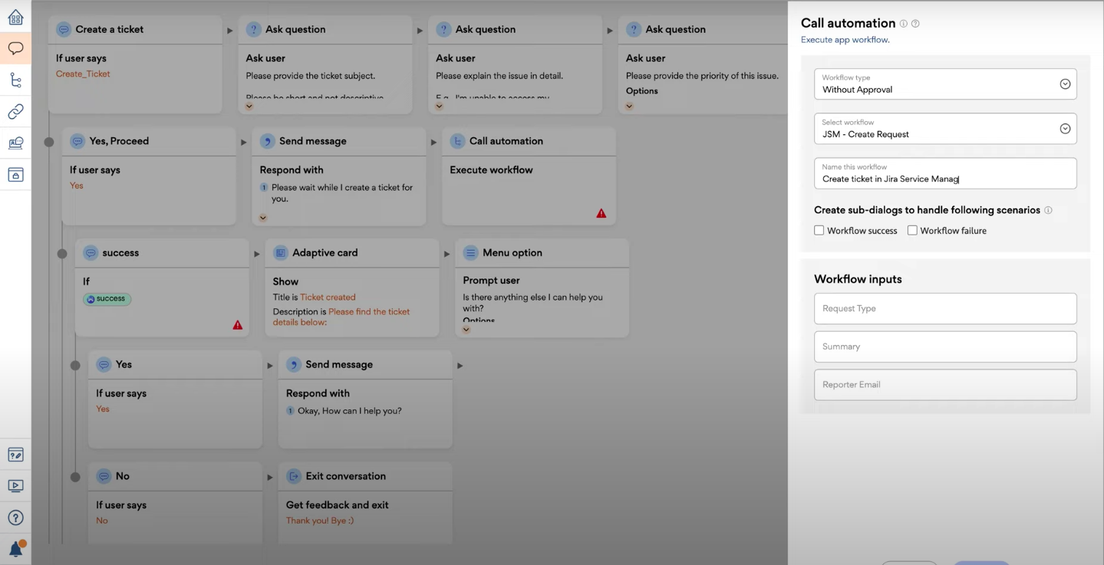Click the link integrations icon in sidebar
Screen dimensions: 1104x565
(x=15, y=112)
